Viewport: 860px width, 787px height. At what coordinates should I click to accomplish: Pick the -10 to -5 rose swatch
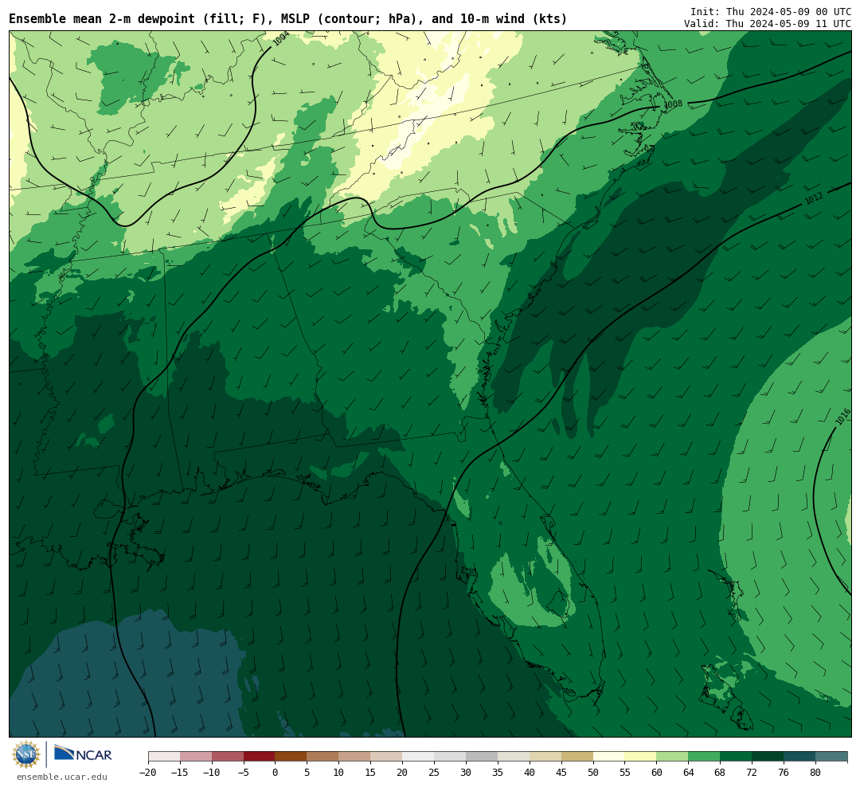228,757
